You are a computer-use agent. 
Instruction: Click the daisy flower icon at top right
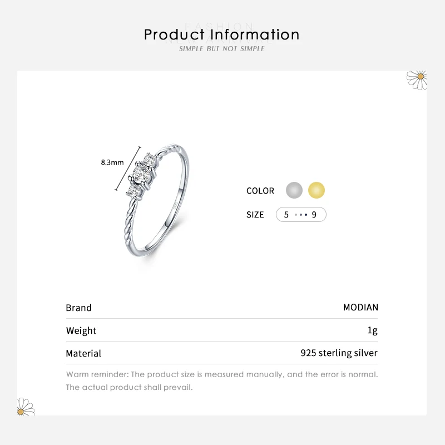pyautogui.click(x=417, y=79)
